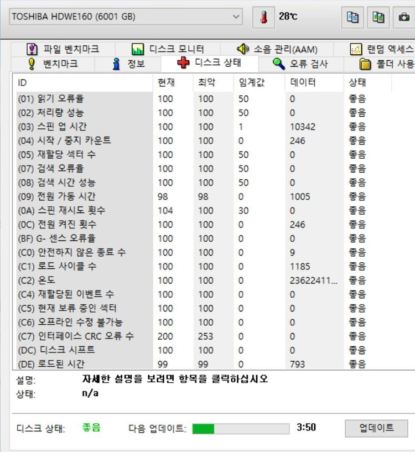Viewport: 415px width, 452px height.
Task: Switch to the 오류 검사 tab
Action: tap(301, 64)
